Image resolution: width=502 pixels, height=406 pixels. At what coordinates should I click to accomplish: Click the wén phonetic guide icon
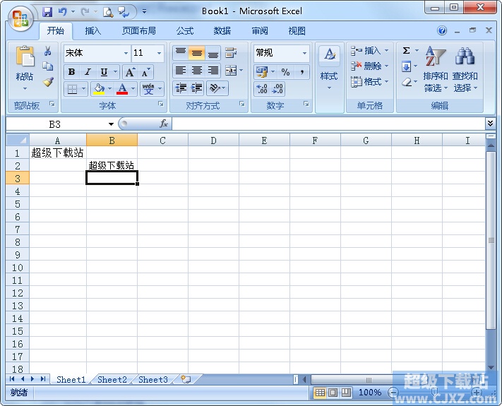(x=148, y=89)
